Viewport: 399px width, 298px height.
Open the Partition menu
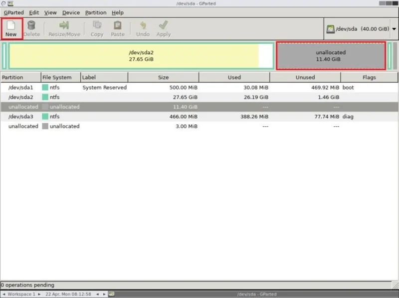click(x=96, y=12)
